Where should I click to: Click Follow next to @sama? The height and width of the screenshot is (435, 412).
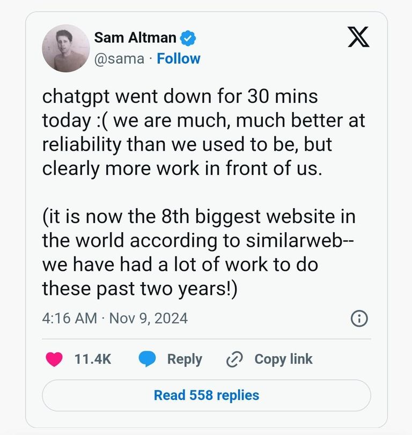pyautogui.click(x=178, y=58)
